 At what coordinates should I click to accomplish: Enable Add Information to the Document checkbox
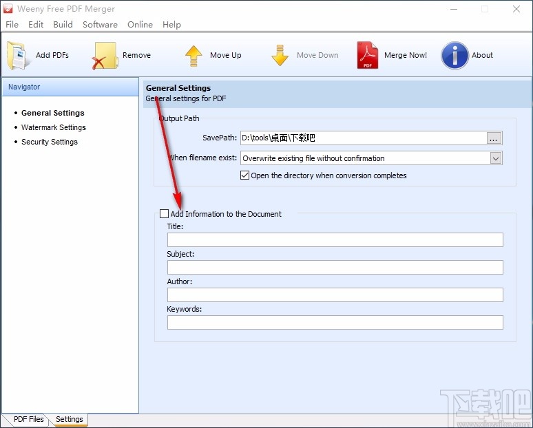164,214
